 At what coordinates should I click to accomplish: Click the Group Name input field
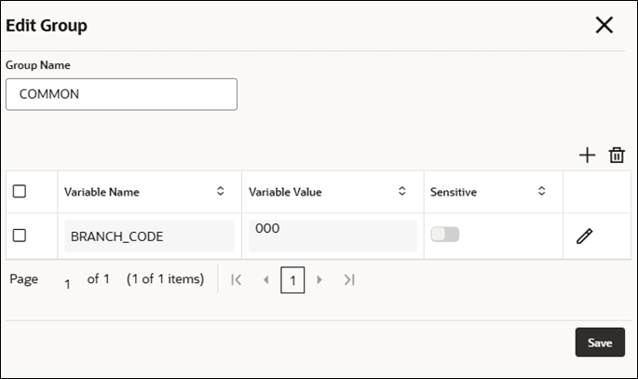point(121,94)
